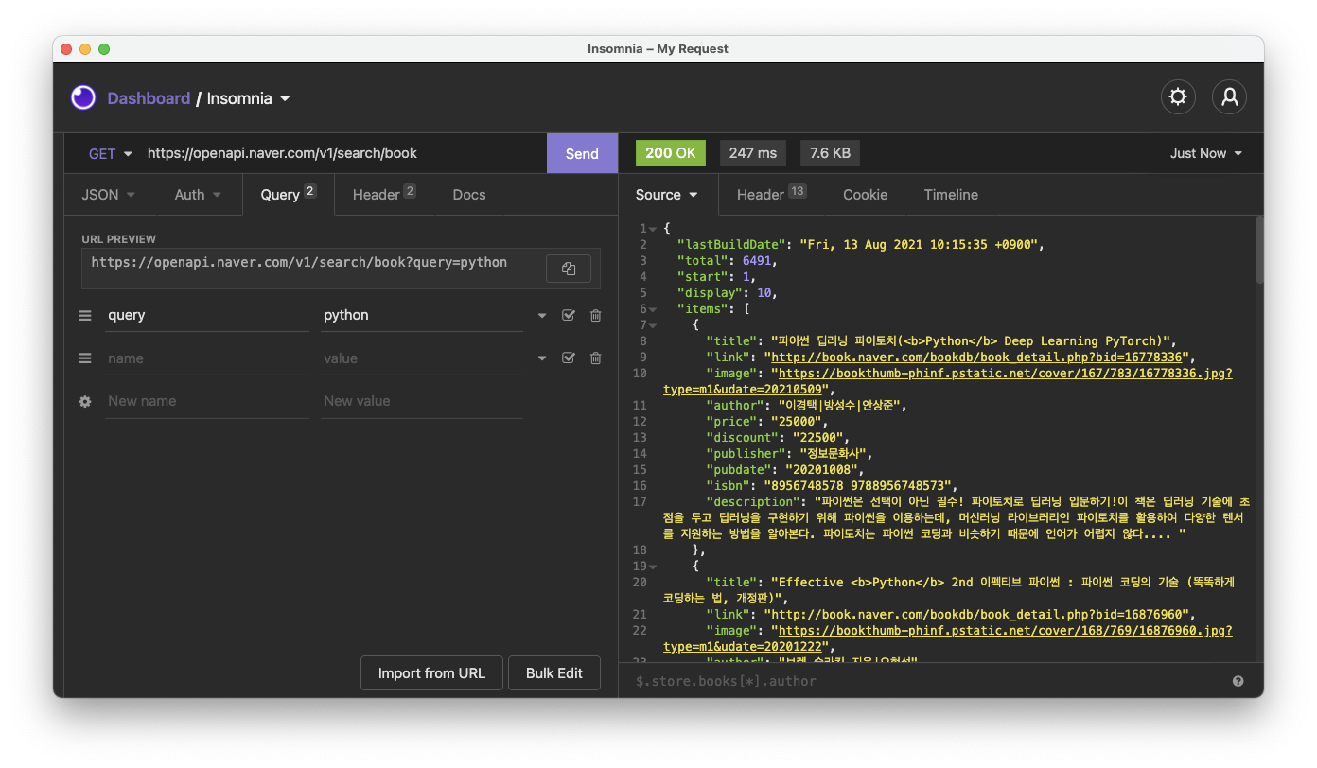The image size is (1317, 768).
Task: Delete the empty name parameter row
Action: coord(595,358)
